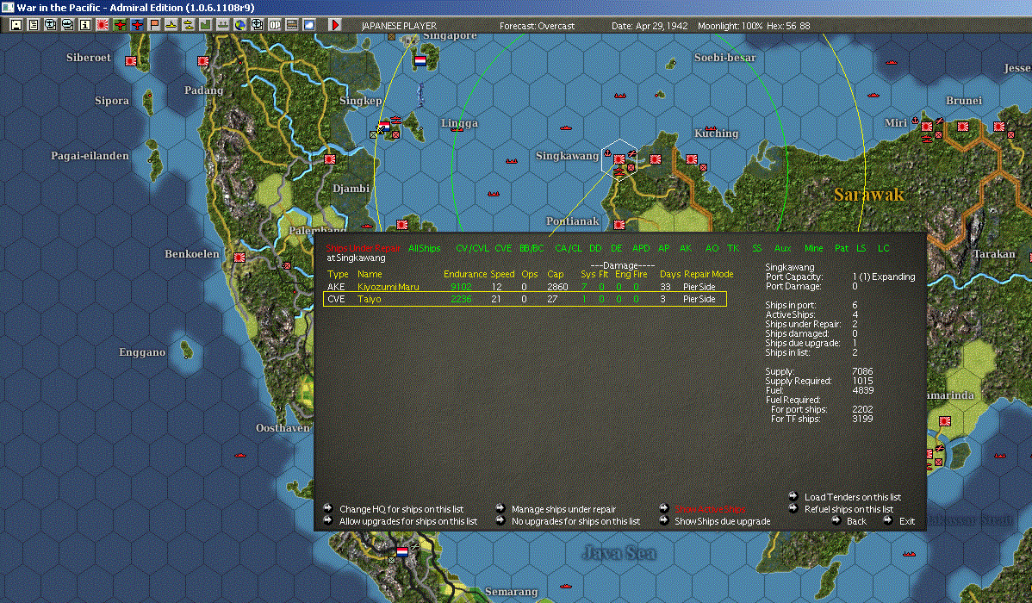Click Japanese base marker at Kuching

point(691,159)
